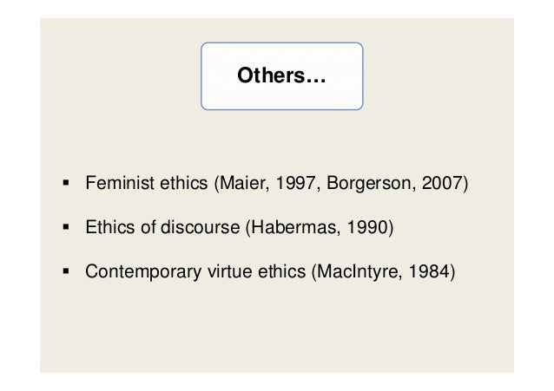Click the bottom border of the Others box
The height and width of the screenshot is (391, 554).
(x=282, y=110)
